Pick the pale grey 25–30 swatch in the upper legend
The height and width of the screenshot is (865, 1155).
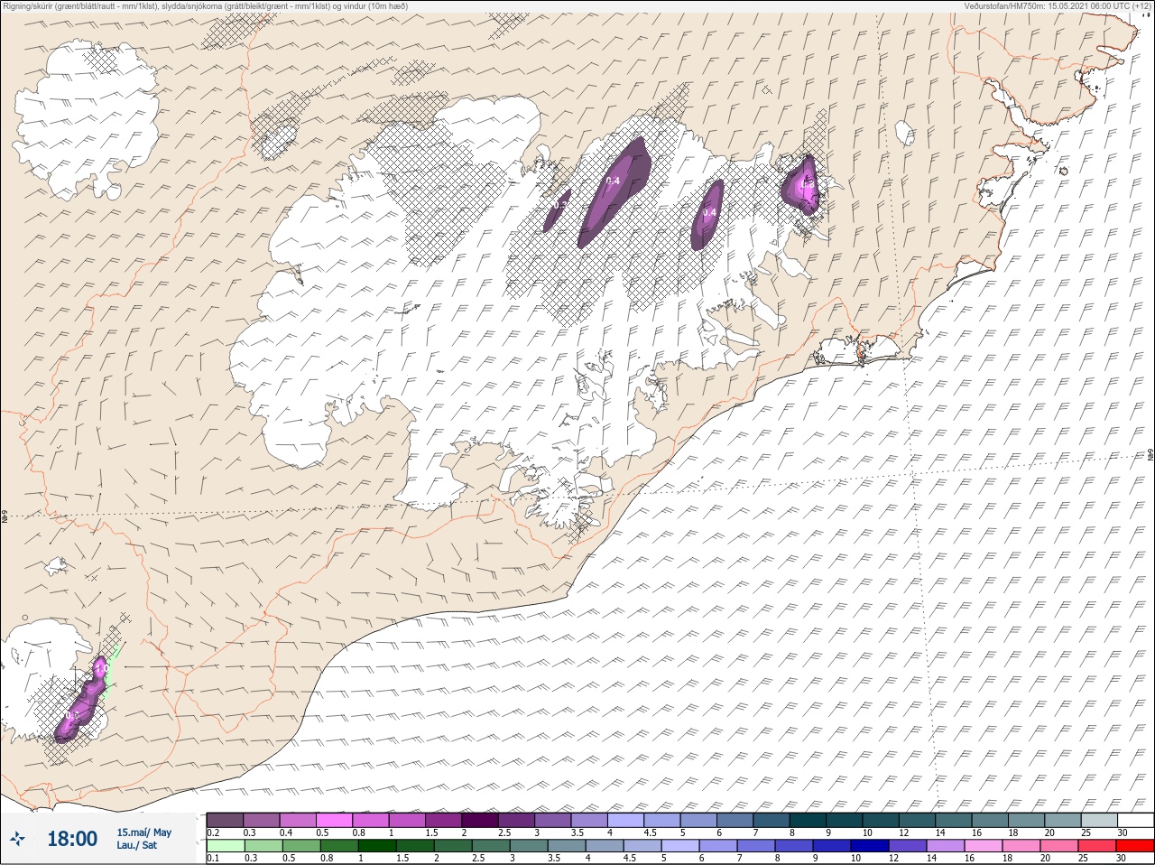click(x=1099, y=820)
